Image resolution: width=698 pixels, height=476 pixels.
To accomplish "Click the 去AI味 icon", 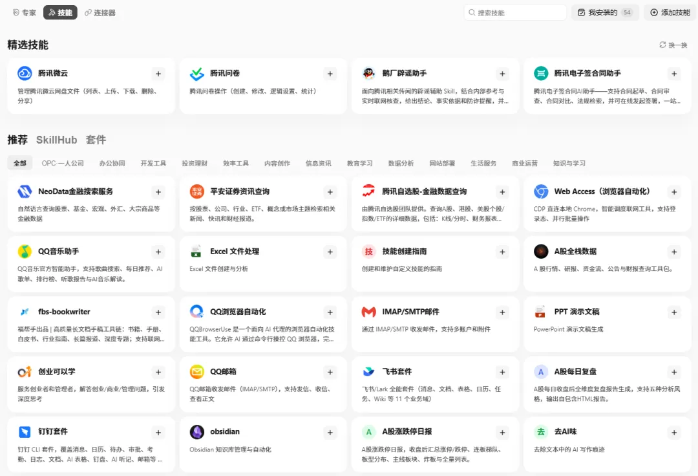I will click(x=541, y=432).
